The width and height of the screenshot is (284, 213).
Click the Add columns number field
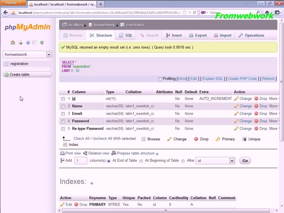[81, 161]
